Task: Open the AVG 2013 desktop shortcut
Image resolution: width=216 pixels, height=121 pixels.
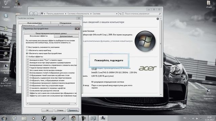Action: [x=18, y=4]
